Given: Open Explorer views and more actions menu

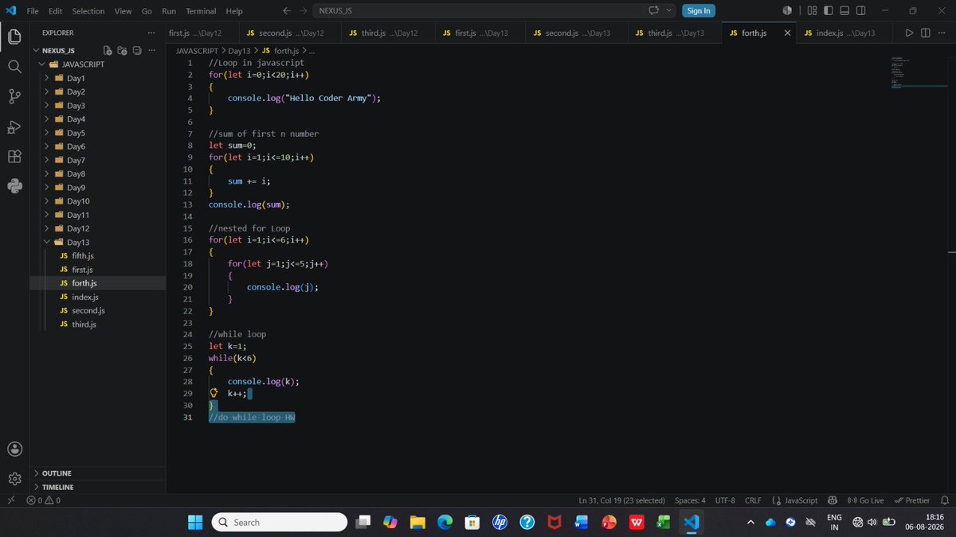Looking at the screenshot, I should pyautogui.click(x=151, y=33).
